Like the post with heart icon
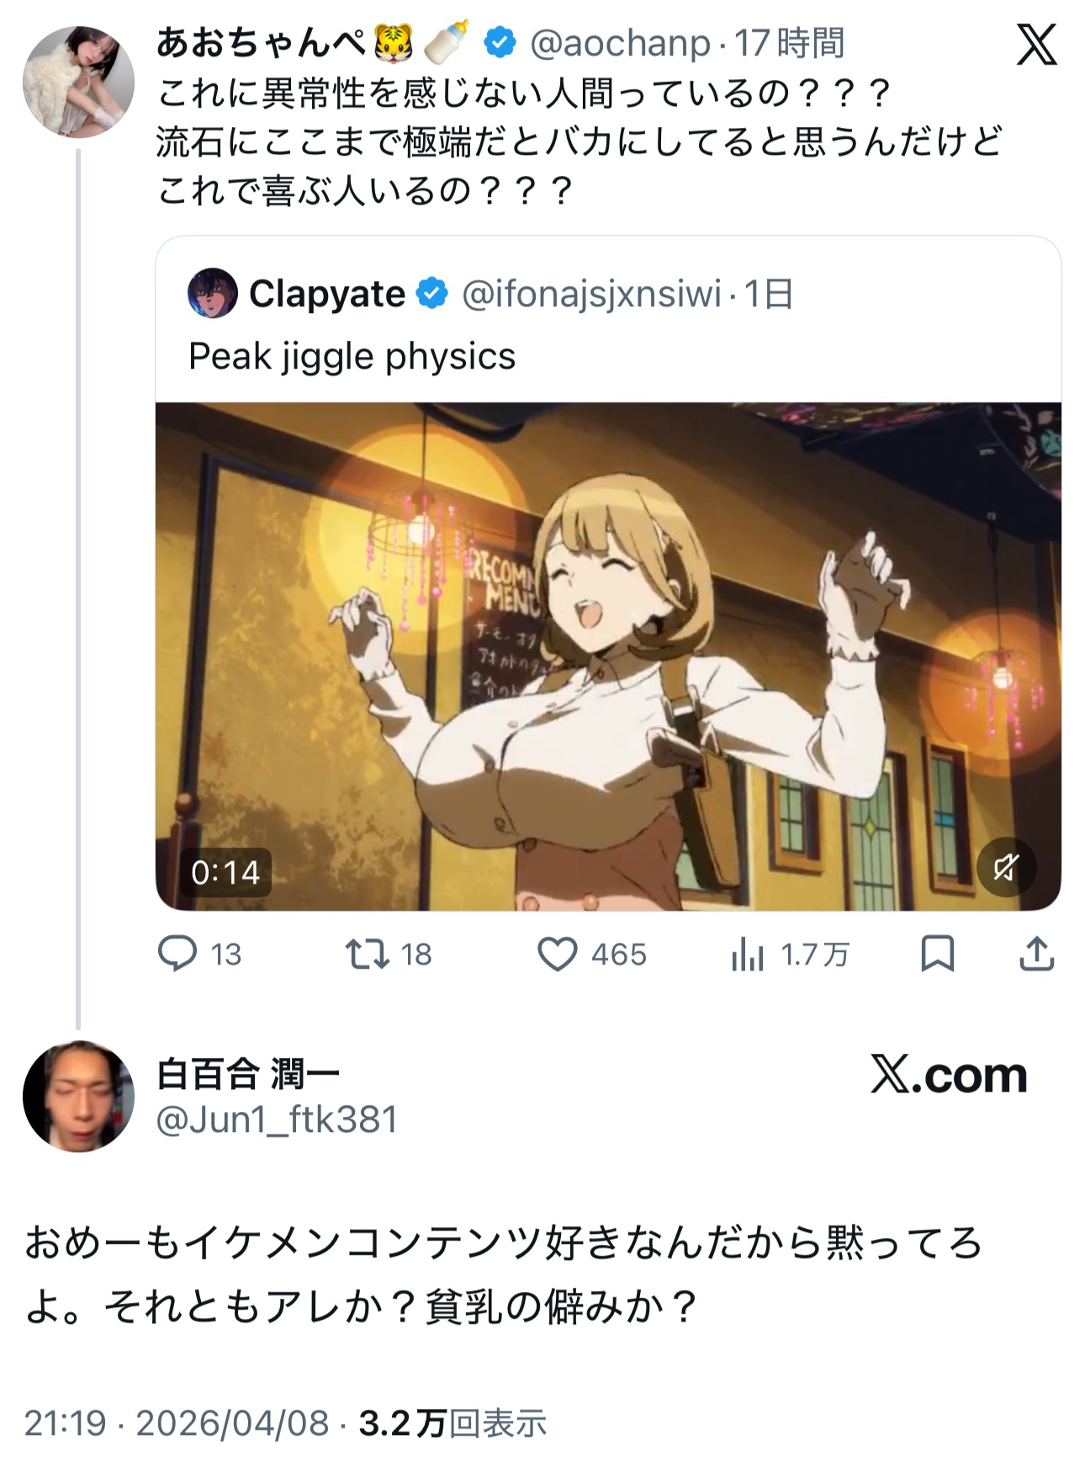The image size is (1085, 1457). [x=557, y=954]
